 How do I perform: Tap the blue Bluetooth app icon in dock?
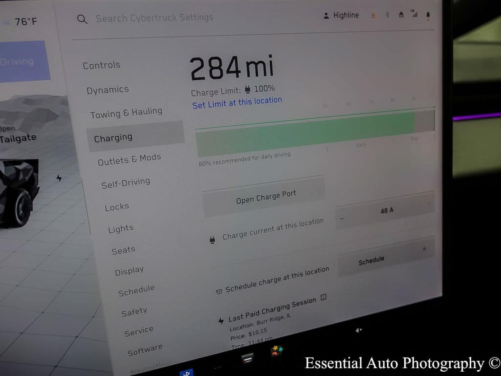click(187, 372)
